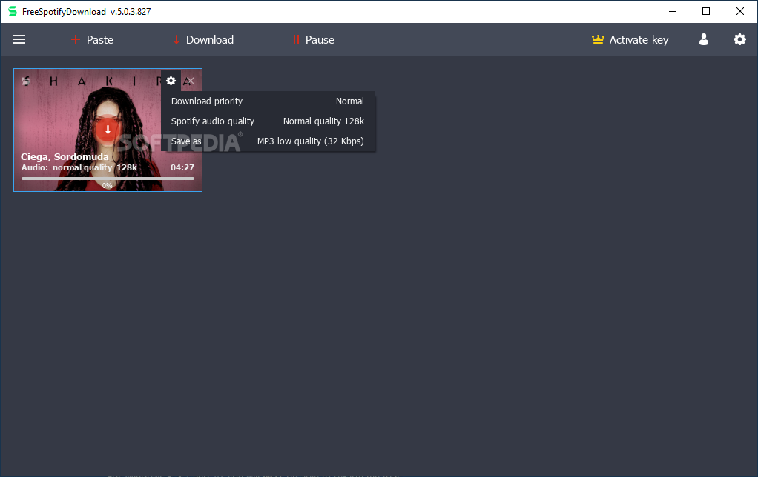Change Download priority value Normal
758x477 pixels.
[349, 101]
